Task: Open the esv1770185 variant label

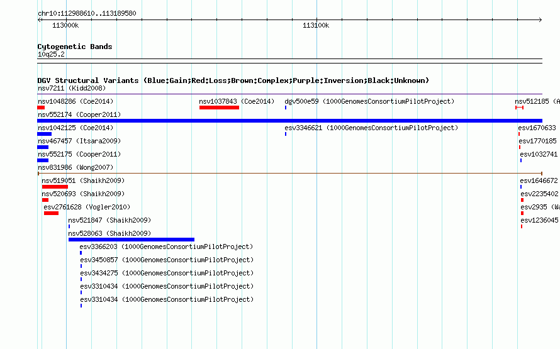Action: click(x=537, y=141)
